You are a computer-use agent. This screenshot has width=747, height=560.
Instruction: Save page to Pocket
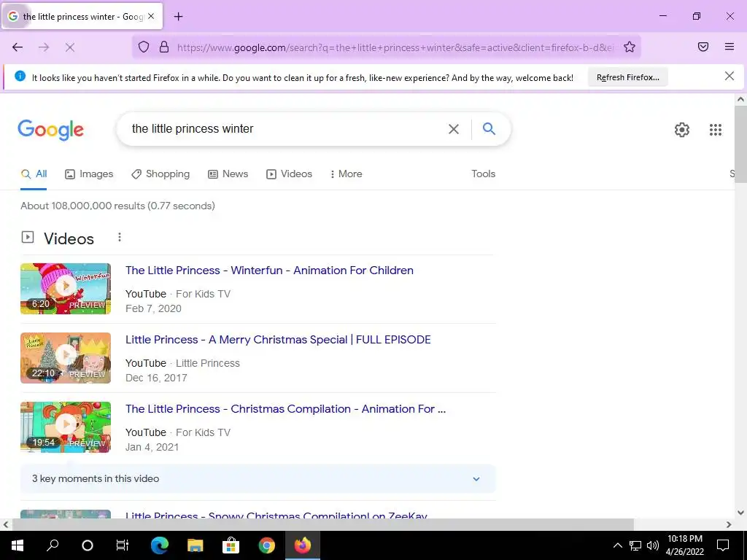click(x=703, y=47)
